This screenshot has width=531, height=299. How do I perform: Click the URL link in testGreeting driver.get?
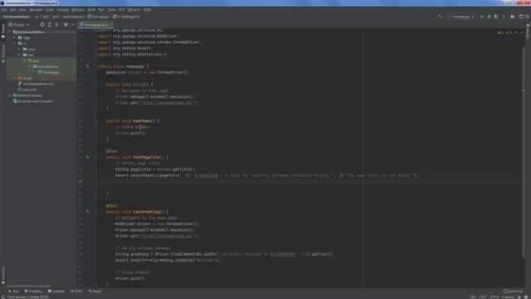coord(167,236)
